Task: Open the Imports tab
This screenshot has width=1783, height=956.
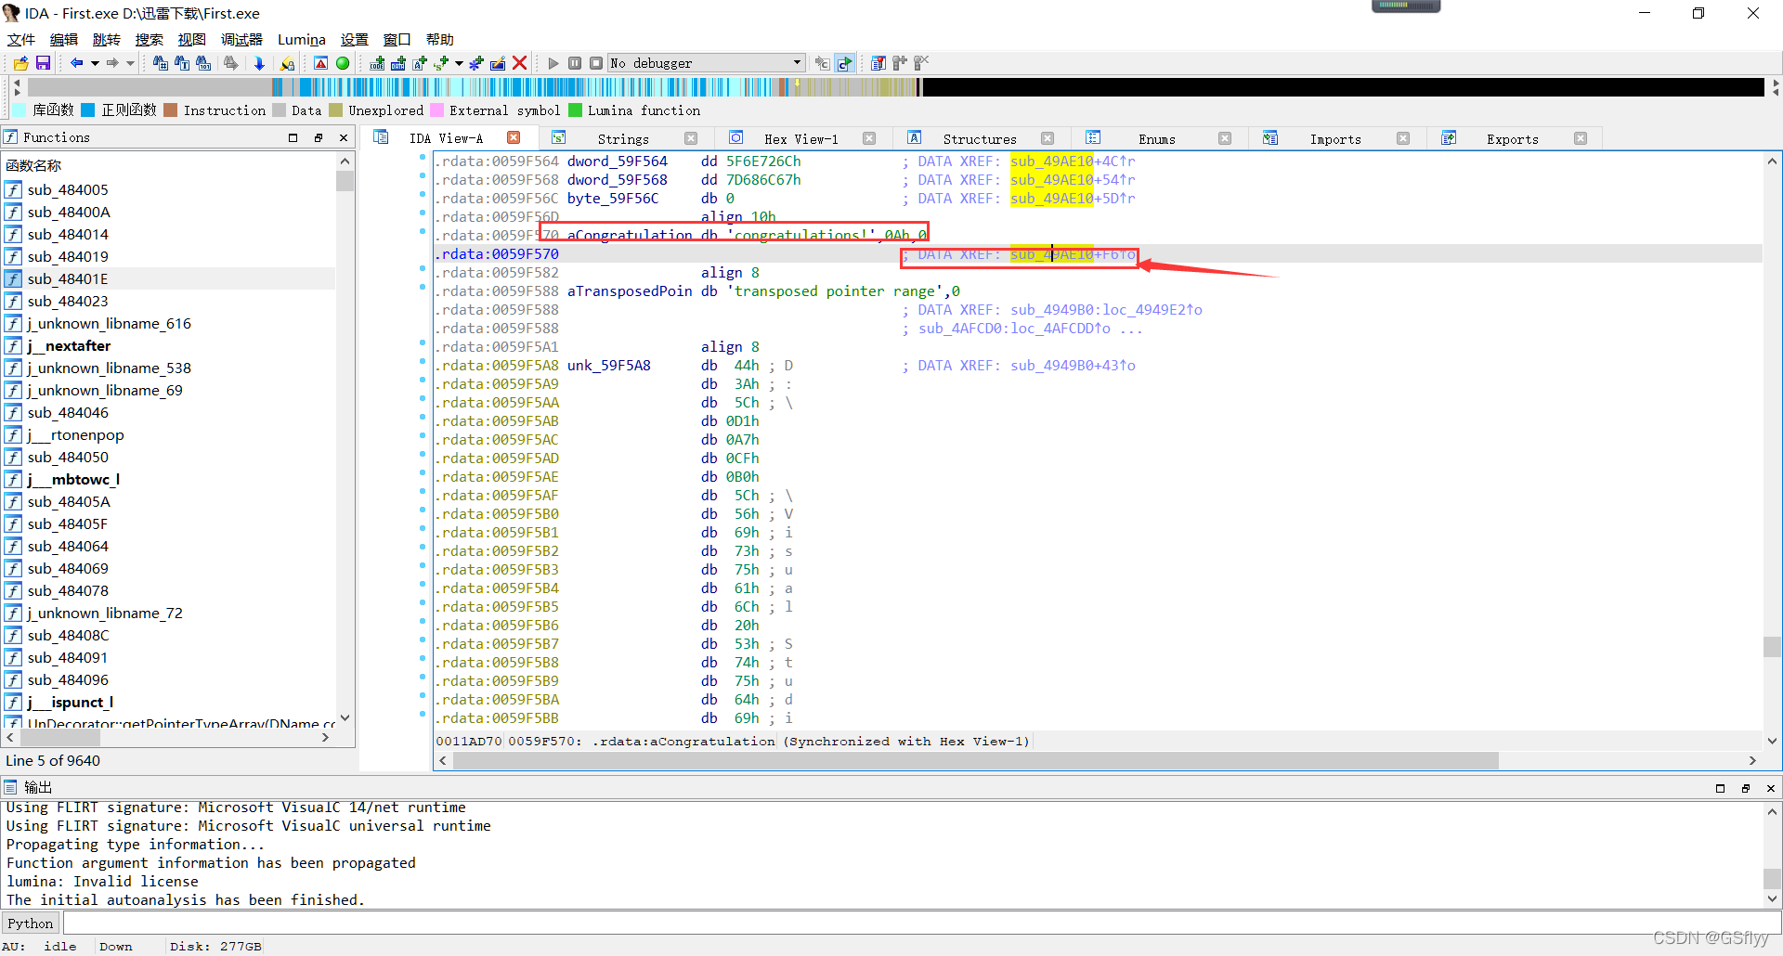Action: [1334, 139]
